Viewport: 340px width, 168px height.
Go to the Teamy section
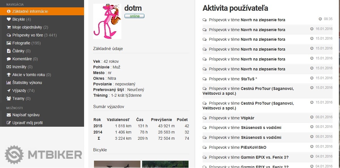[18, 99]
